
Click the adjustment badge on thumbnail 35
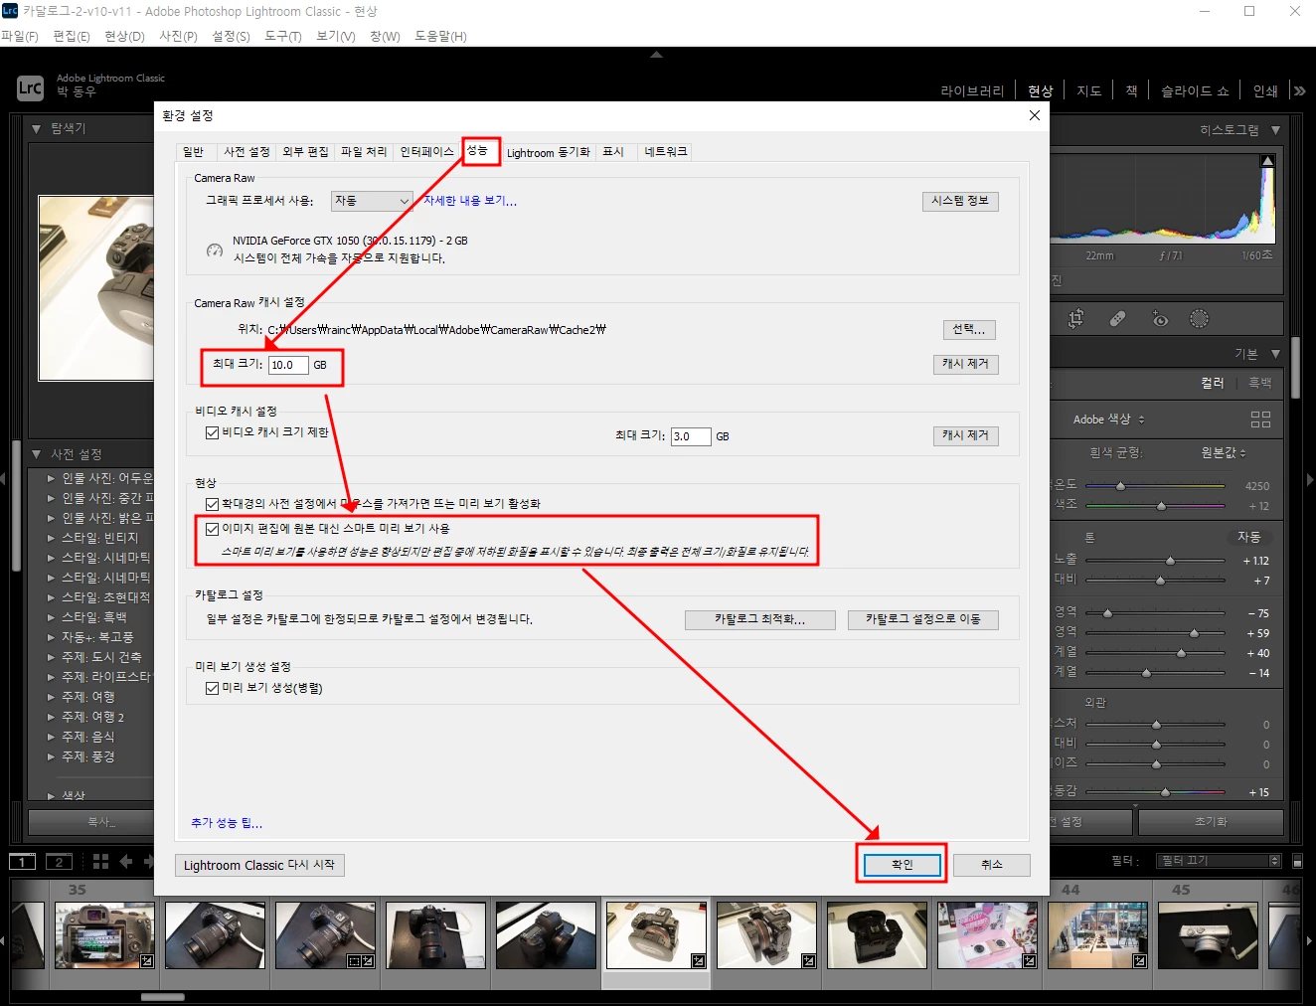coord(146,960)
